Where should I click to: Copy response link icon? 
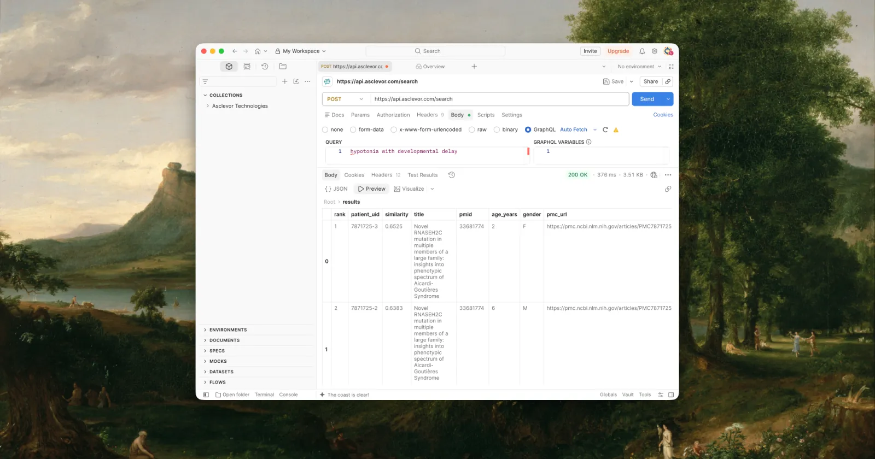[668, 189]
